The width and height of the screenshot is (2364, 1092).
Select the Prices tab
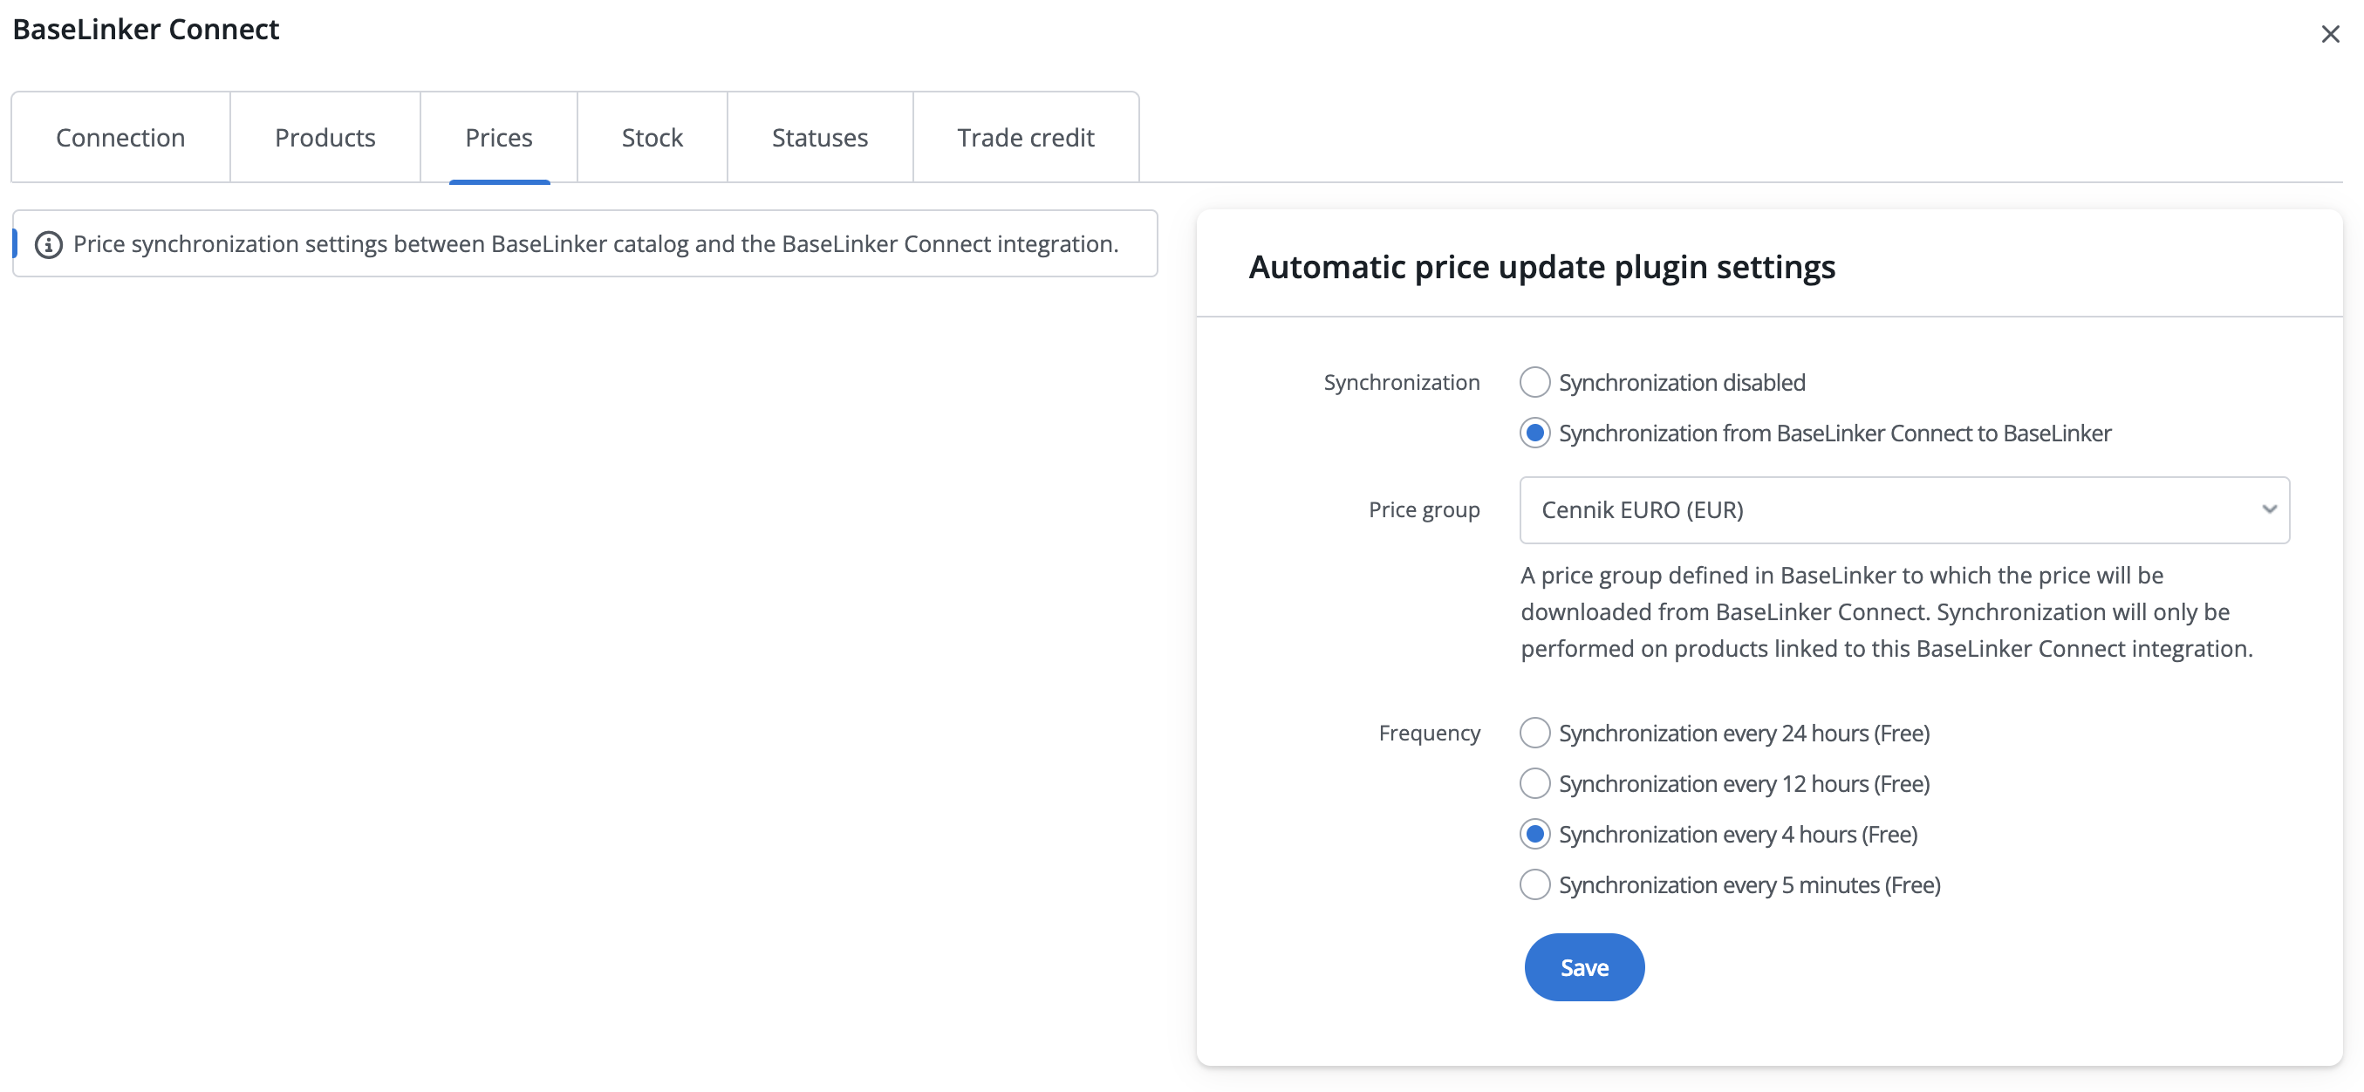click(498, 138)
